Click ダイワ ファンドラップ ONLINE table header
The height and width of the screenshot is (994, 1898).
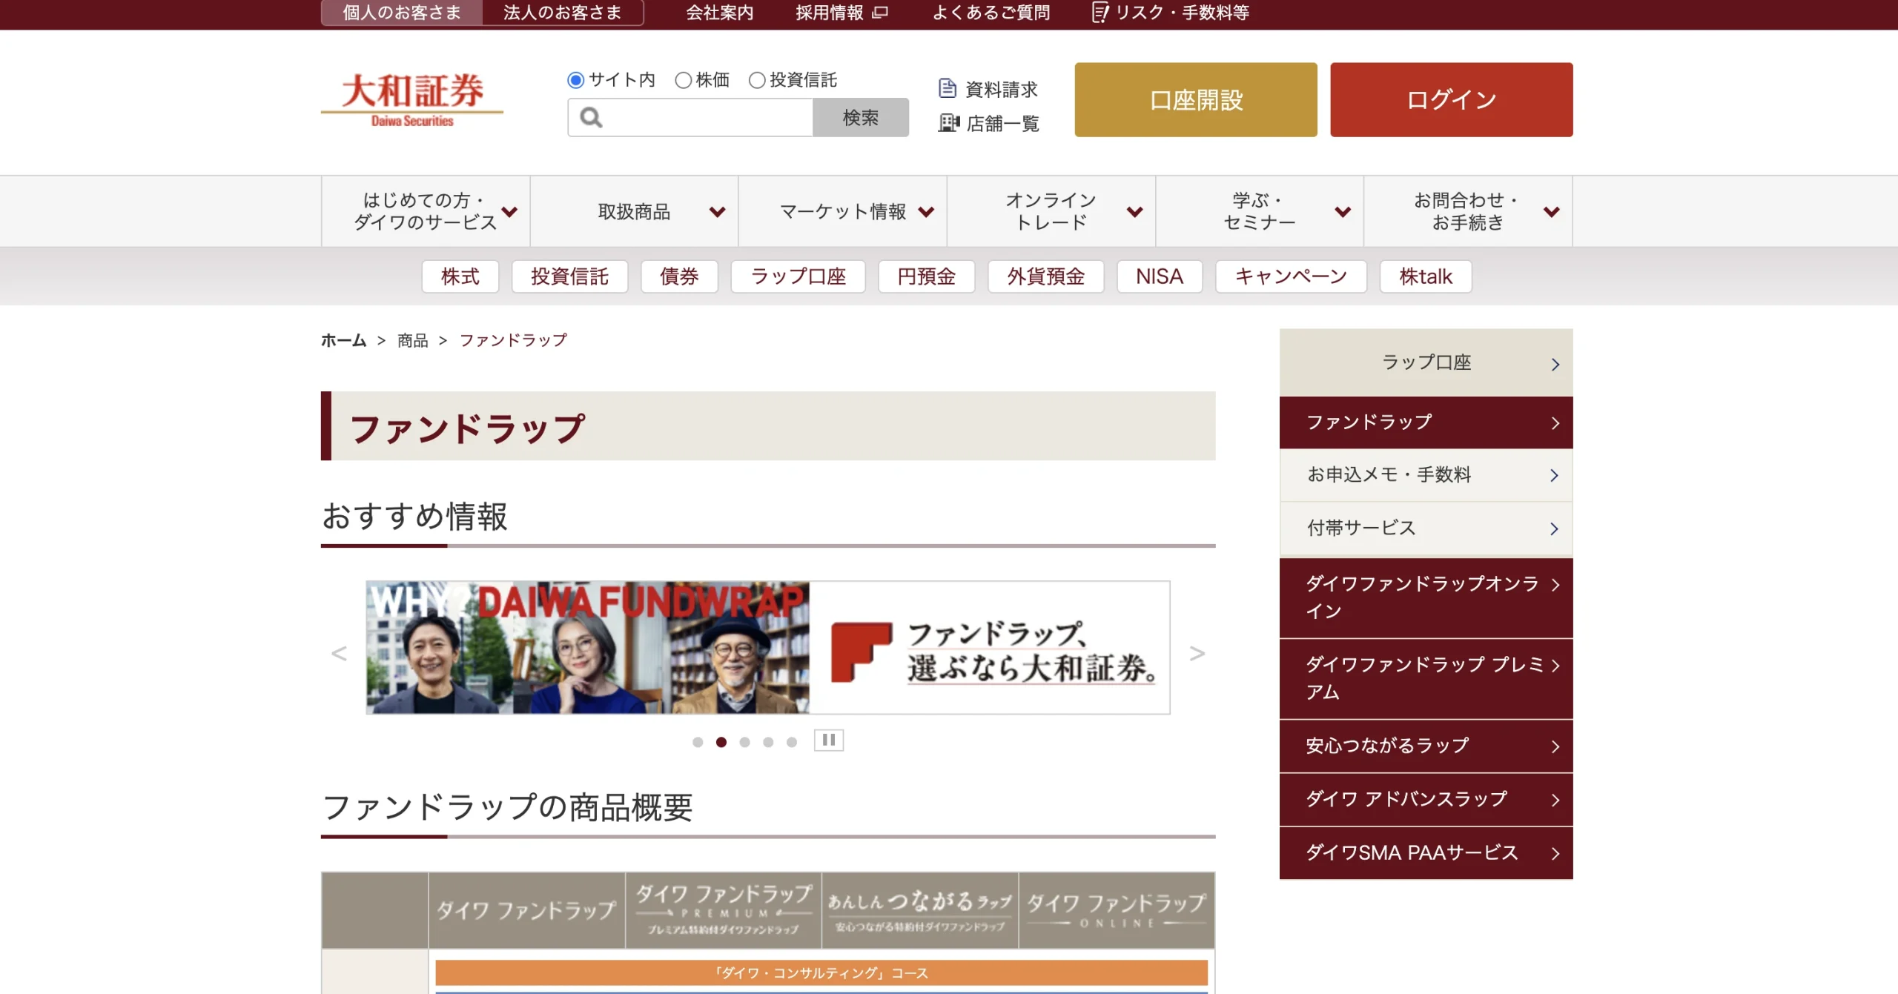pyautogui.click(x=1117, y=910)
